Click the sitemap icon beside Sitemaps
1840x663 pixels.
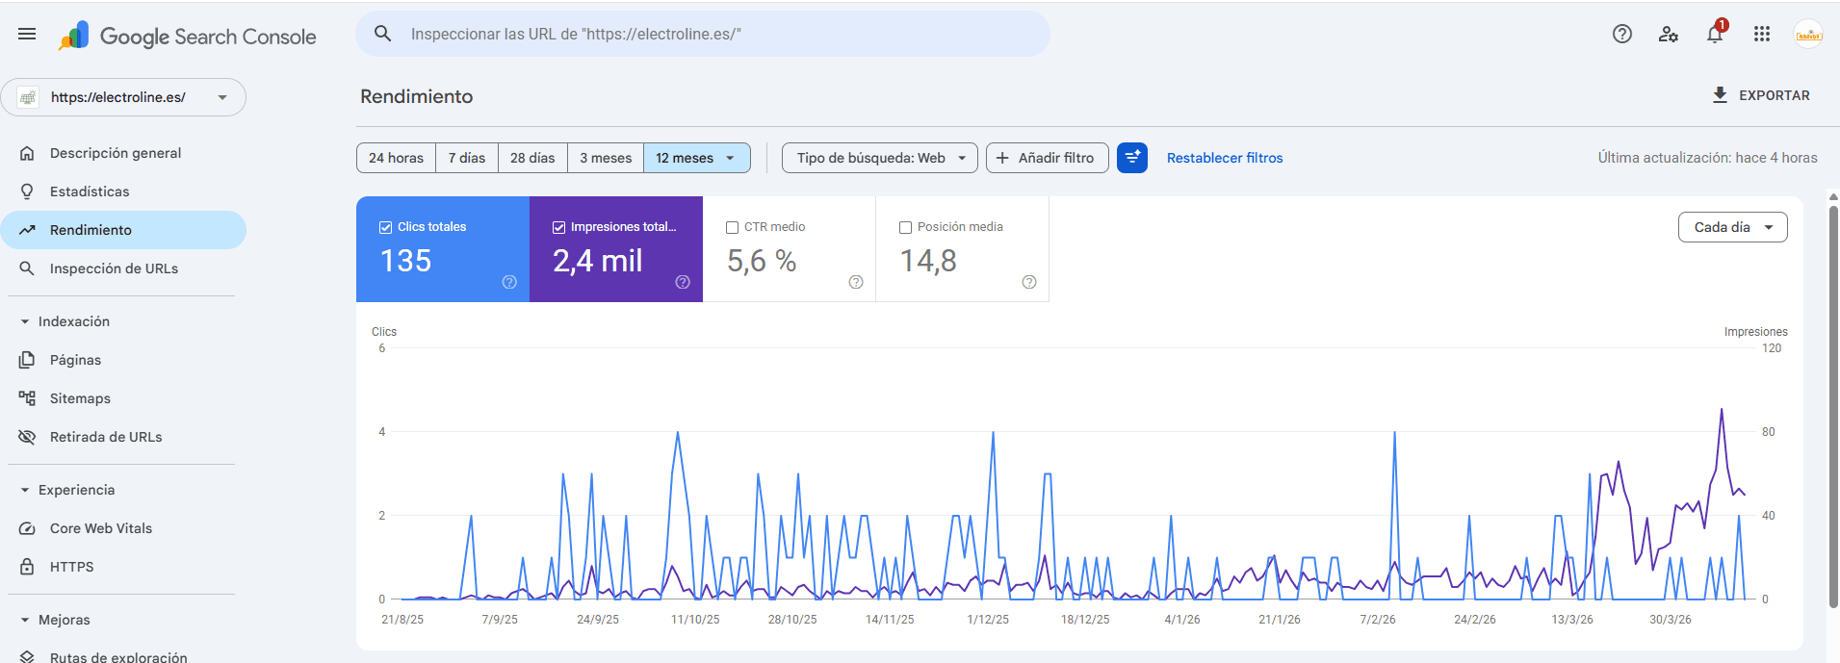coord(27,398)
